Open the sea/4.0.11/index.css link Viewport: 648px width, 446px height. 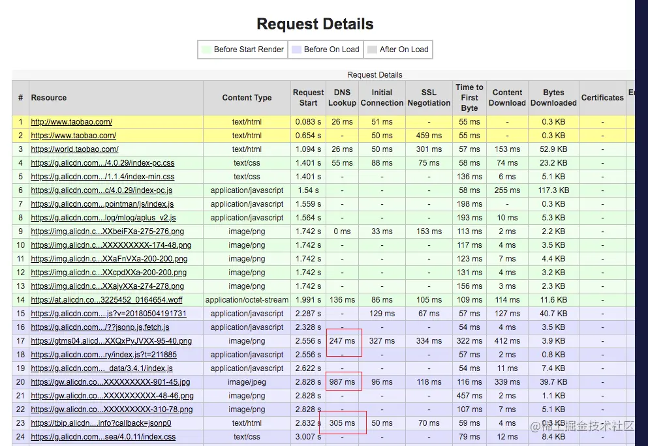pos(103,437)
